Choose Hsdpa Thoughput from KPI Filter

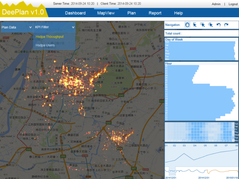pos(50,36)
